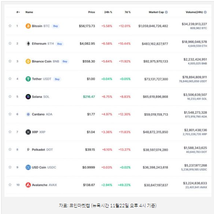Open the Polkadot DOT name link
The height and width of the screenshot is (214, 214).
[42, 150]
